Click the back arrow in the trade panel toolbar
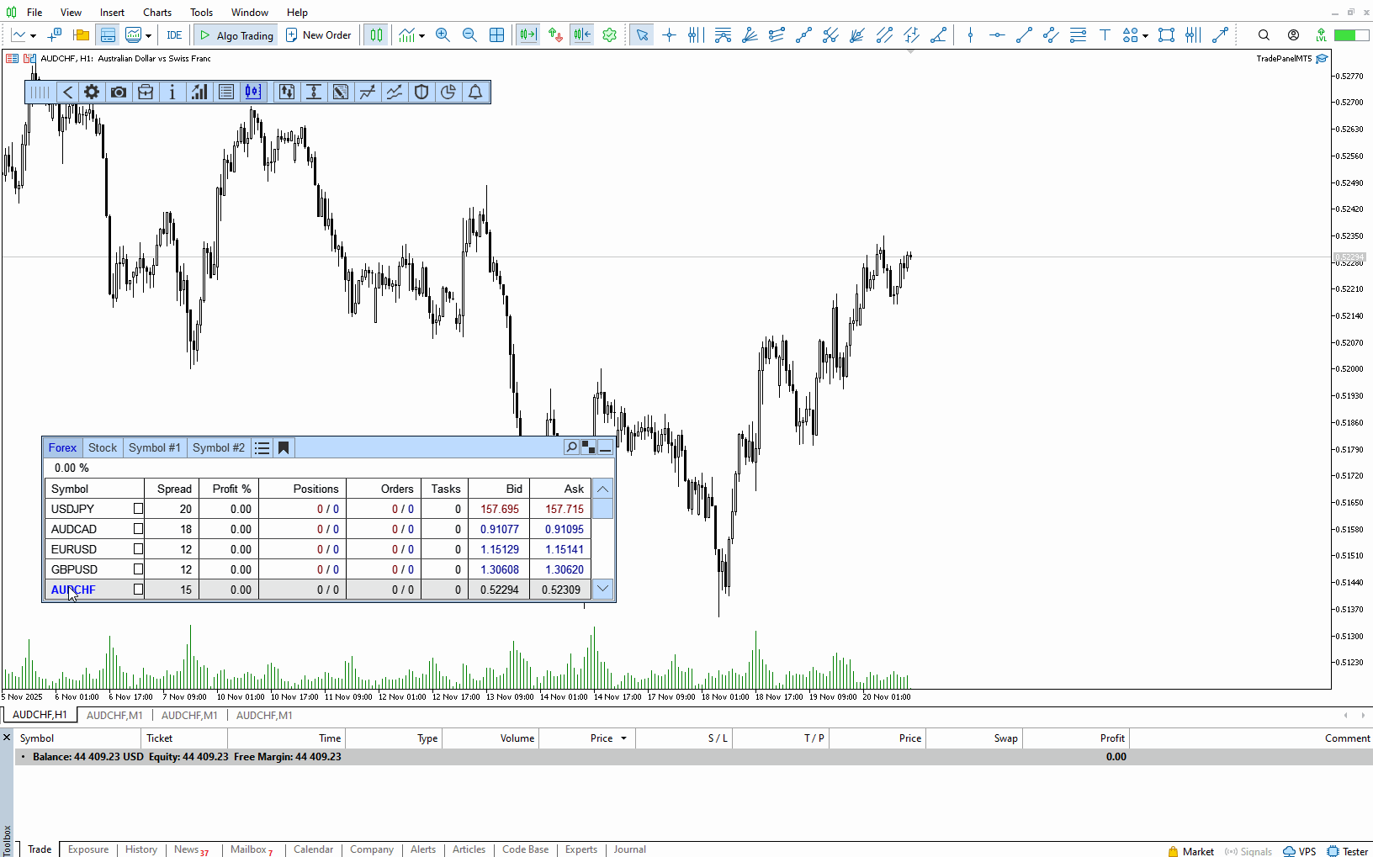The width and height of the screenshot is (1373, 857). tap(68, 93)
